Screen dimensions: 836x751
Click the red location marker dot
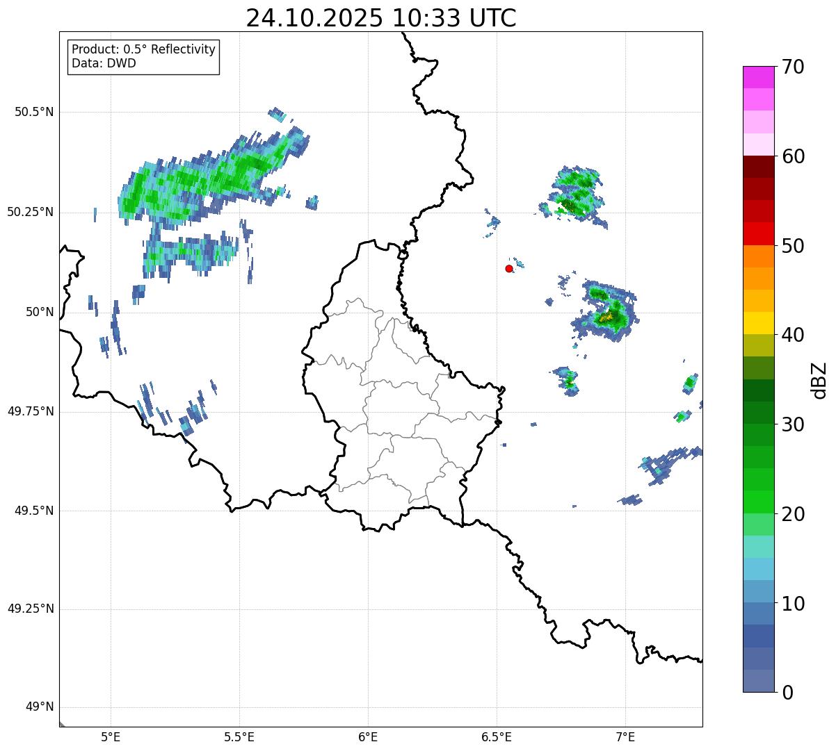pyautogui.click(x=509, y=268)
